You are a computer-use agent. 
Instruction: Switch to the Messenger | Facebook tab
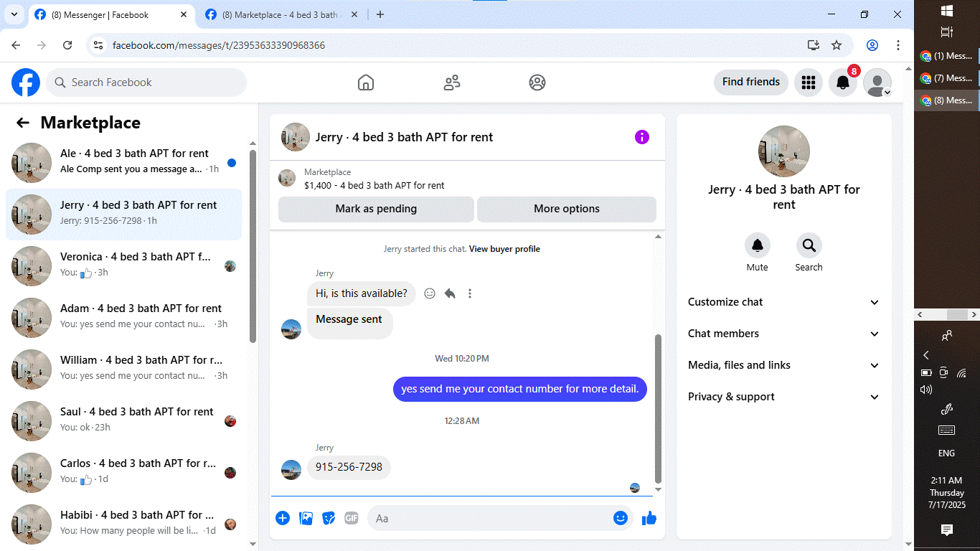(109, 14)
